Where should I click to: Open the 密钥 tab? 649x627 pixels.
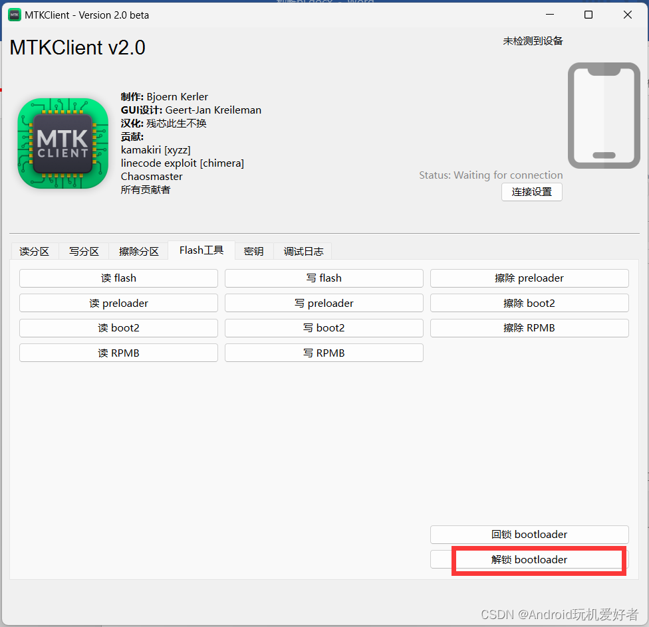pyautogui.click(x=254, y=251)
